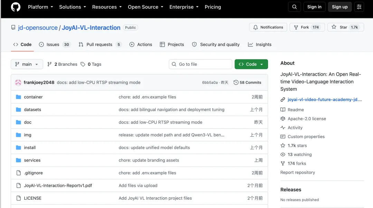The width and height of the screenshot is (373, 208).
Task: Click the Sign in button
Action: [x=314, y=7]
